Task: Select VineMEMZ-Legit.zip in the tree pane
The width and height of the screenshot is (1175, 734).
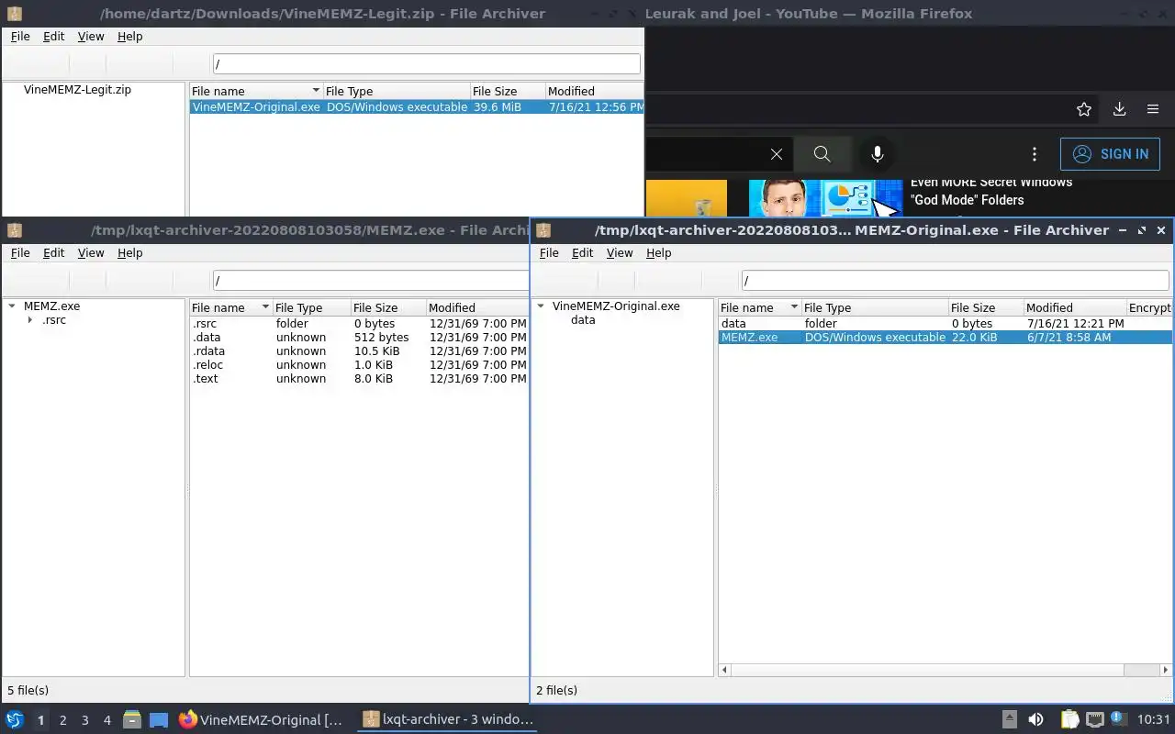Action: [x=77, y=90]
